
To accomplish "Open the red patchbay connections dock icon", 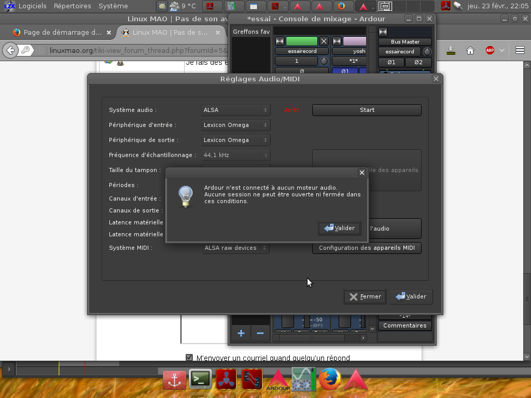I will click(252, 379).
